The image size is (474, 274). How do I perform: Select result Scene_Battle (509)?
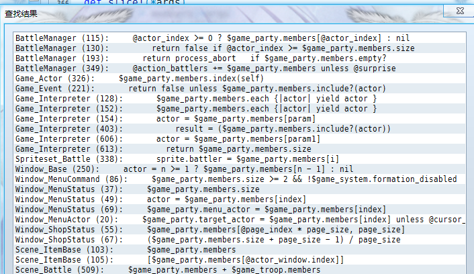coord(239,269)
